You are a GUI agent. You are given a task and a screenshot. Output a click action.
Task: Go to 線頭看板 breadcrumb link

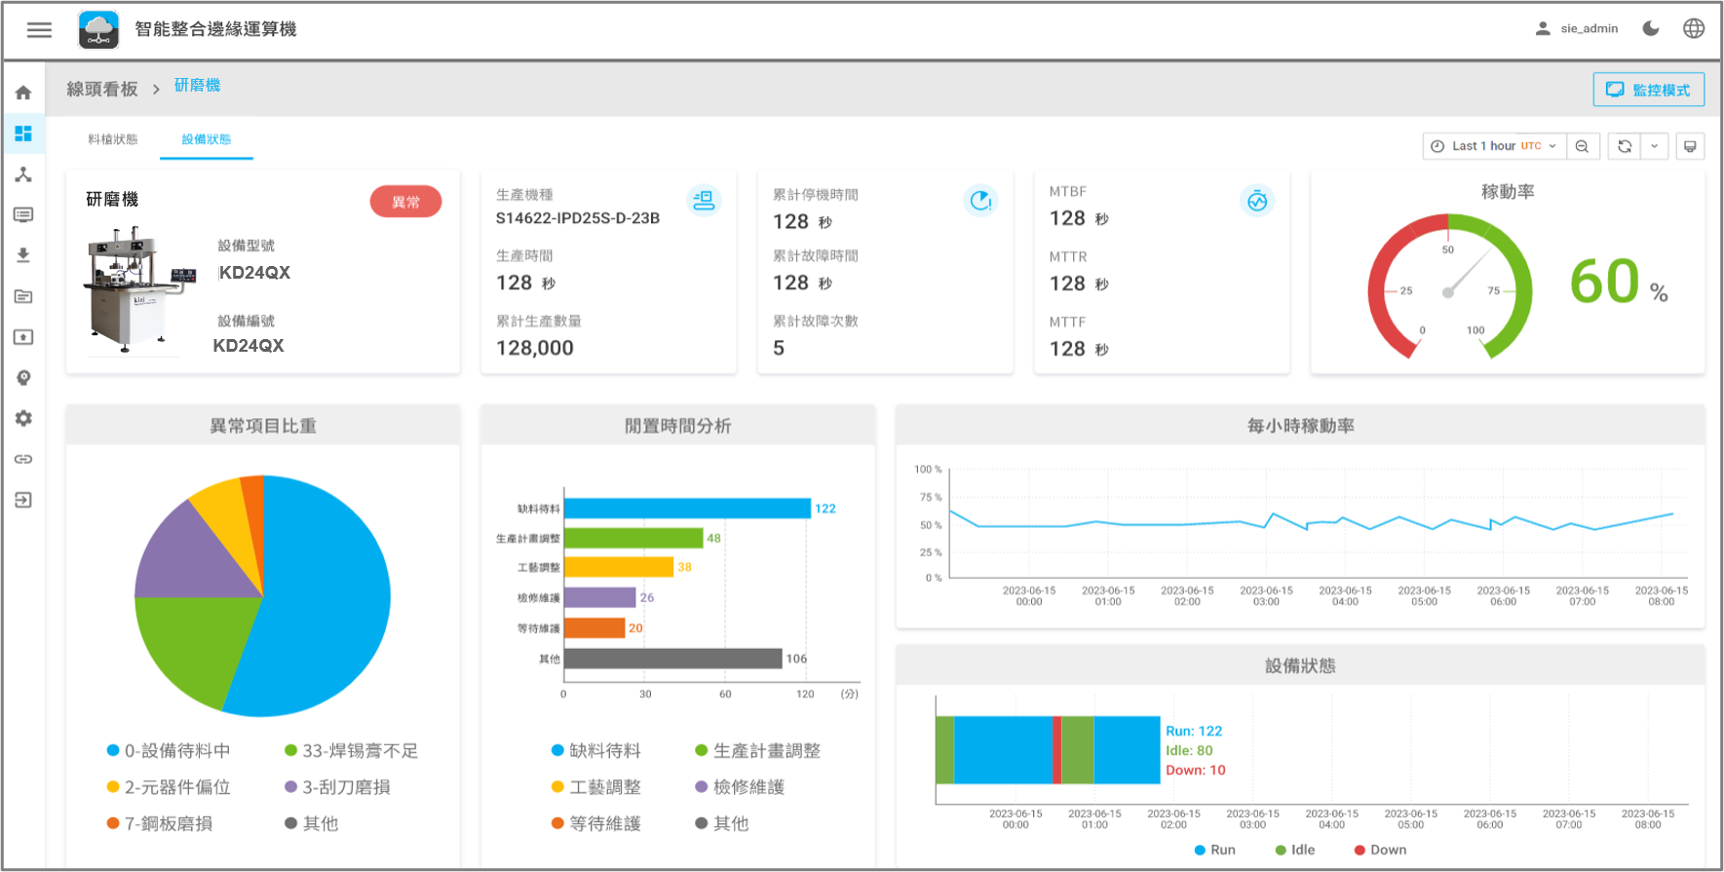click(x=102, y=90)
